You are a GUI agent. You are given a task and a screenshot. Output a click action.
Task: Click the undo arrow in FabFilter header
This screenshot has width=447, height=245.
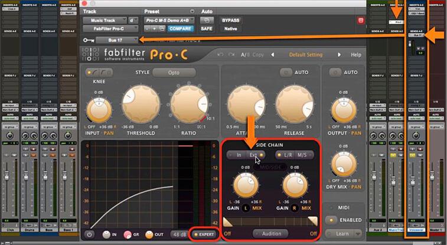click(220, 55)
